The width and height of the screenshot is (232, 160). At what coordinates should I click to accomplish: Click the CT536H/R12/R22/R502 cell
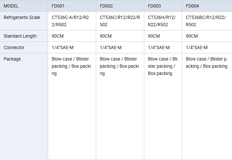(x=163, y=21)
